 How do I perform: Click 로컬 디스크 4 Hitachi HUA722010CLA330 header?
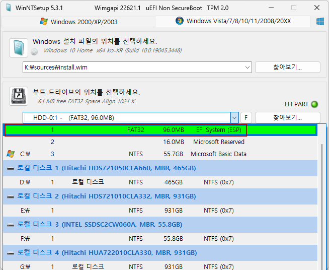coord(160,253)
